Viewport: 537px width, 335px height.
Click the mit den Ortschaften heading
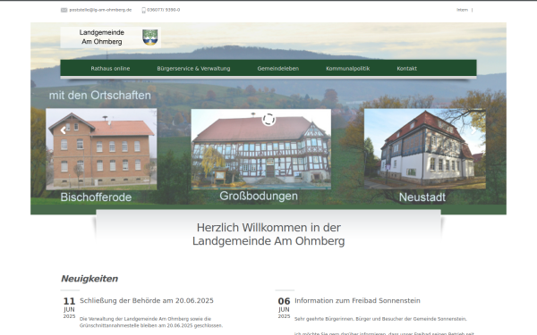pyautogui.click(x=100, y=96)
